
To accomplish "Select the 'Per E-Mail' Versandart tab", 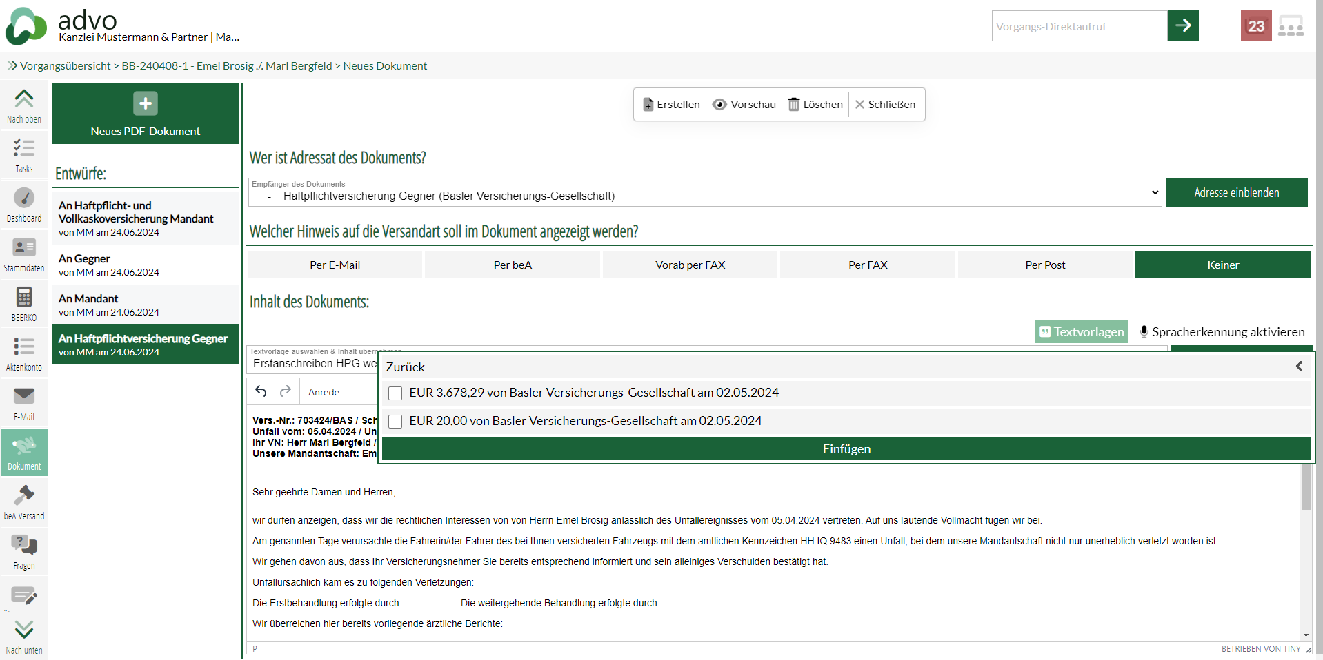I will (335, 265).
